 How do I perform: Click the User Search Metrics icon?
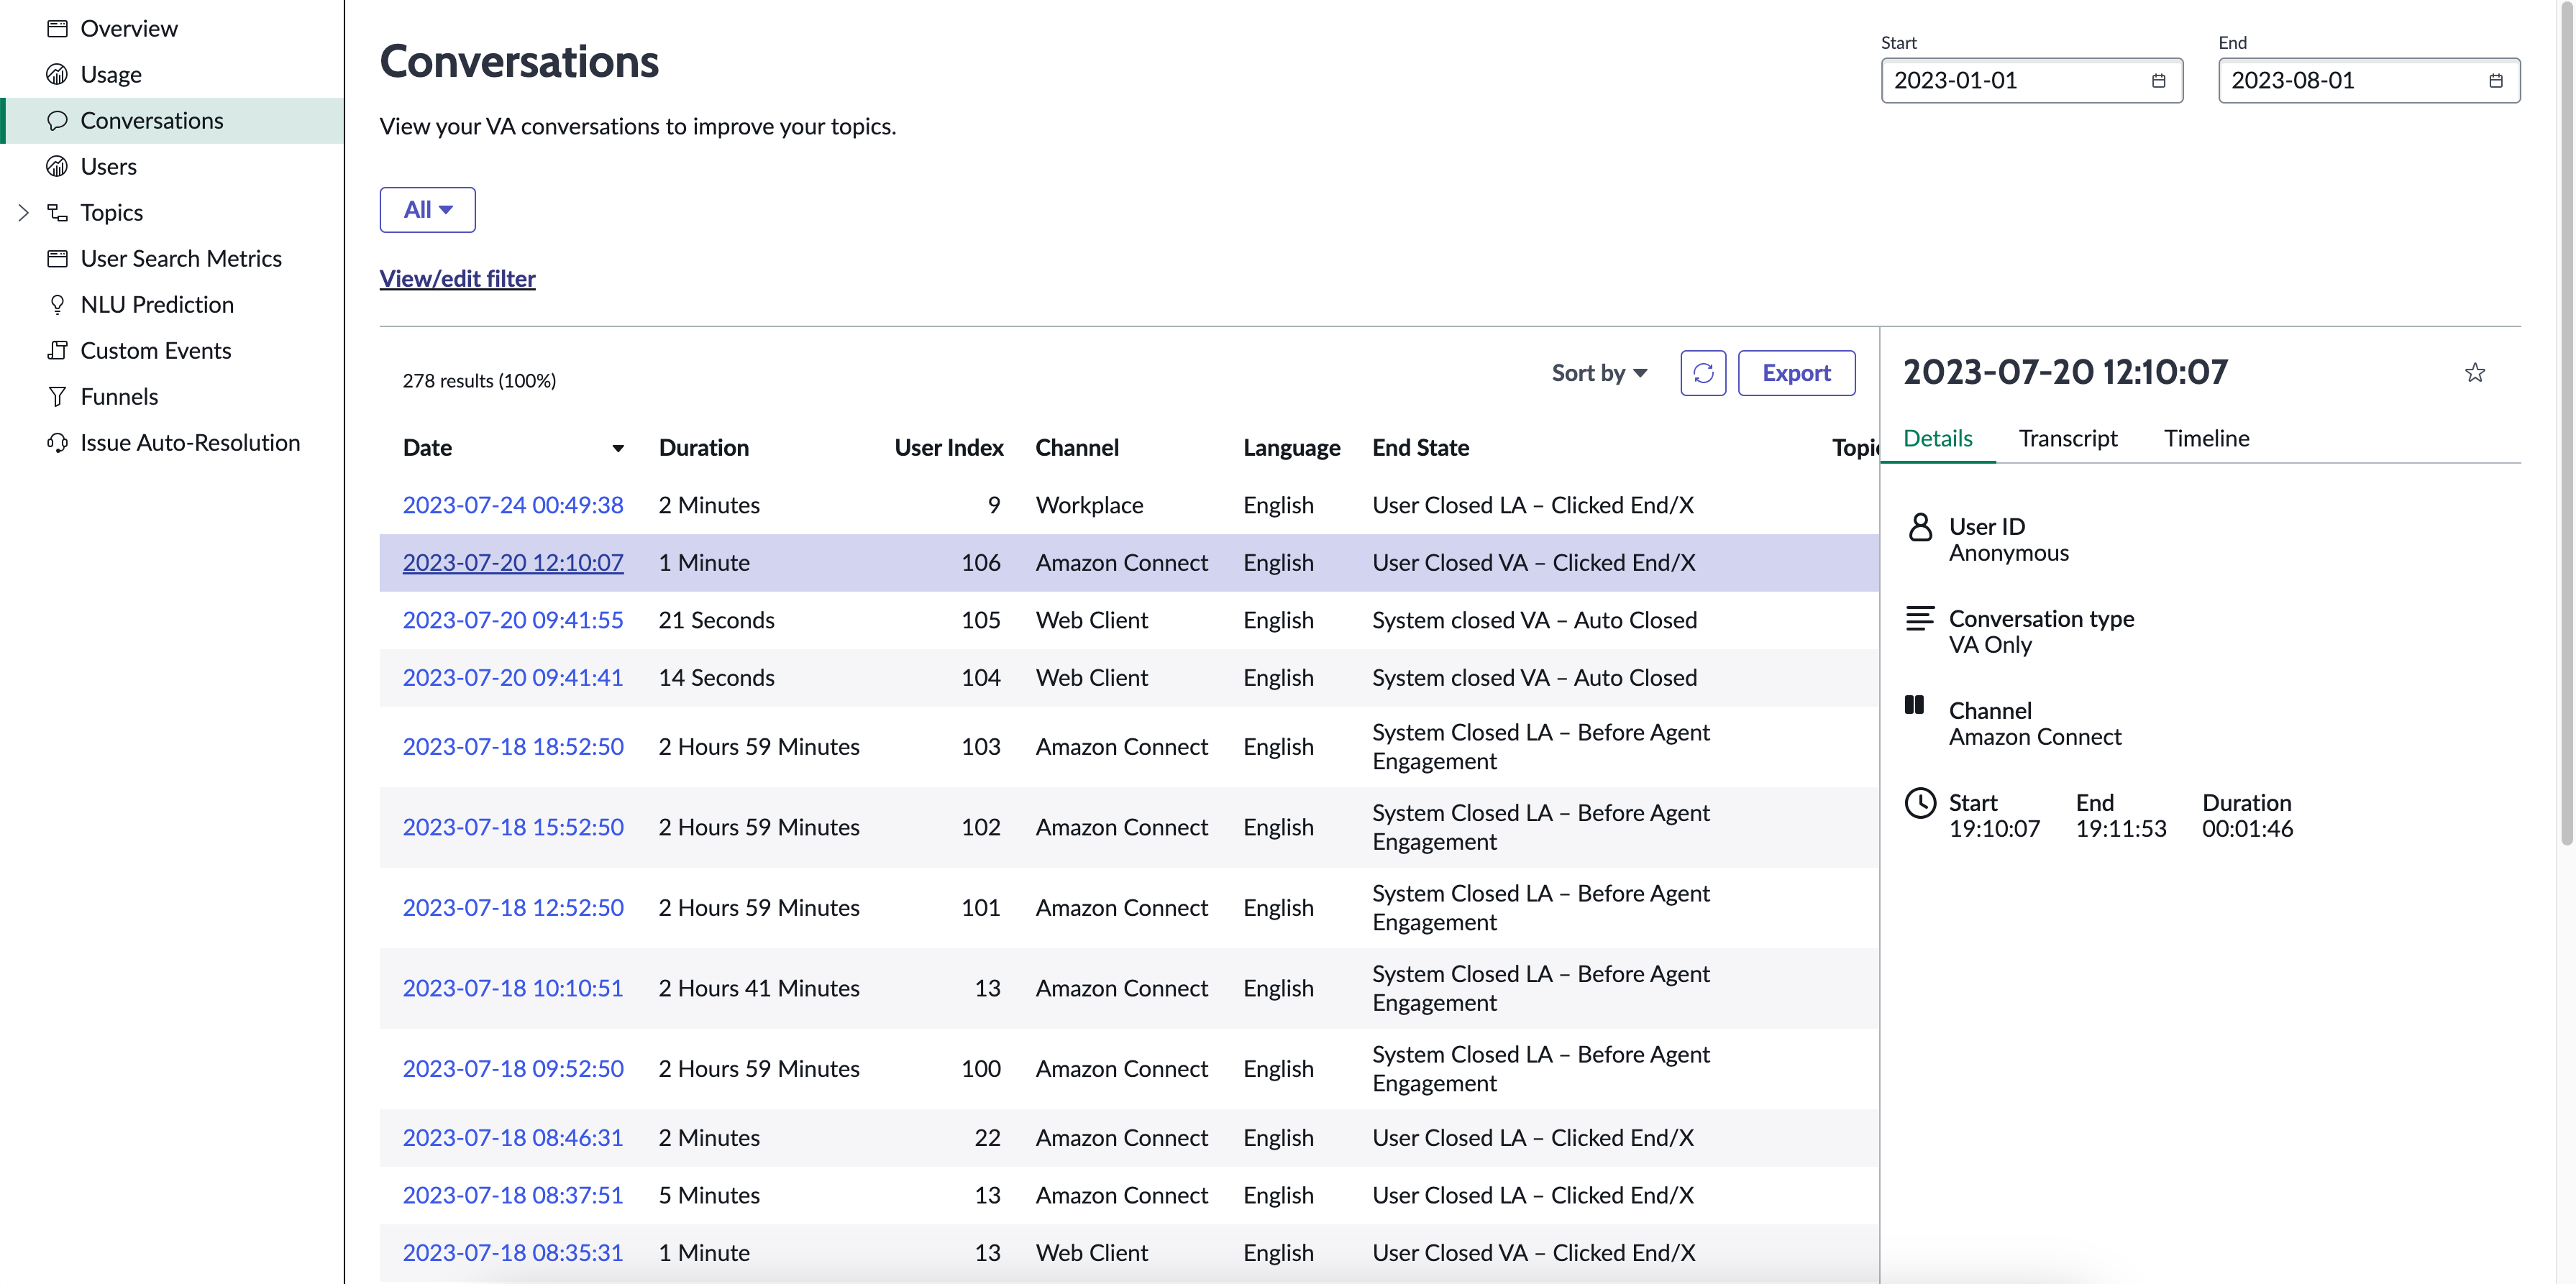tap(57, 259)
